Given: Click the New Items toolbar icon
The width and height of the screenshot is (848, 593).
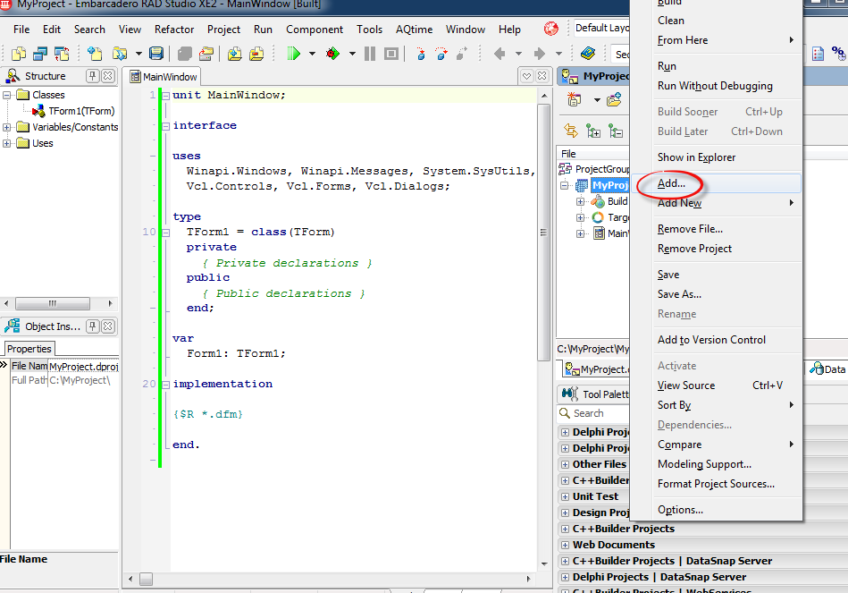Looking at the screenshot, I should click(x=95, y=54).
